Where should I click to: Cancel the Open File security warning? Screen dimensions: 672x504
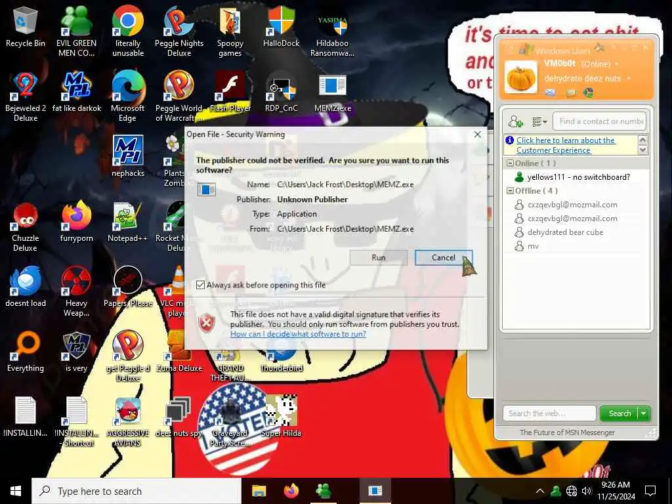pyautogui.click(x=444, y=257)
